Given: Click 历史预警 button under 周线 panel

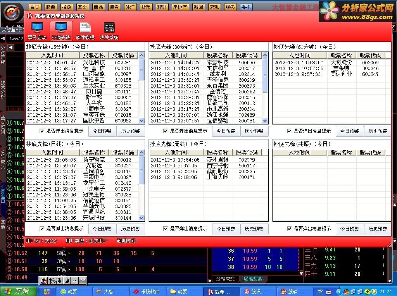Looking at the screenshot, I should (x=254, y=229).
